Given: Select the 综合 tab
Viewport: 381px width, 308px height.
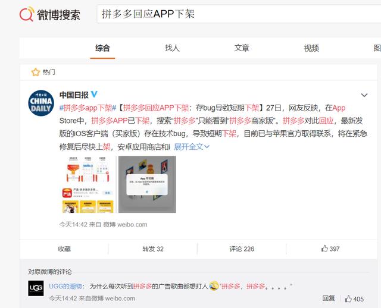Looking at the screenshot, I should [x=102, y=48].
